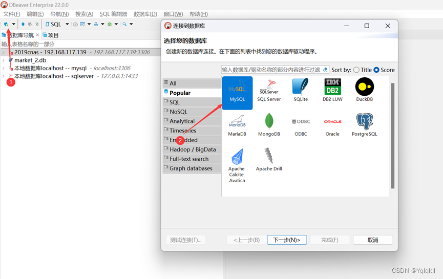The image size is (443, 279).
Task: Maximize the 连接到数据库 dialog
Action: click(367, 26)
